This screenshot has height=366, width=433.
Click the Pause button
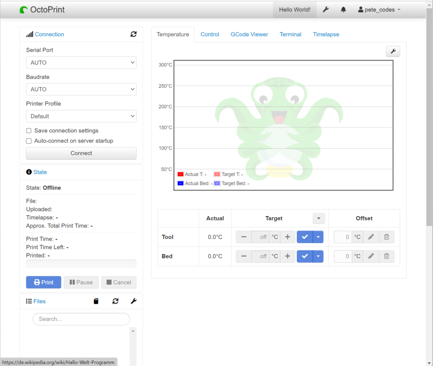pyautogui.click(x=81, y=282)
